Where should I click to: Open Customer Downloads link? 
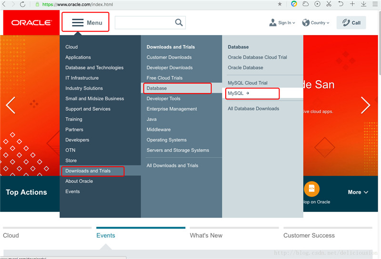click(x=169, y=57)
